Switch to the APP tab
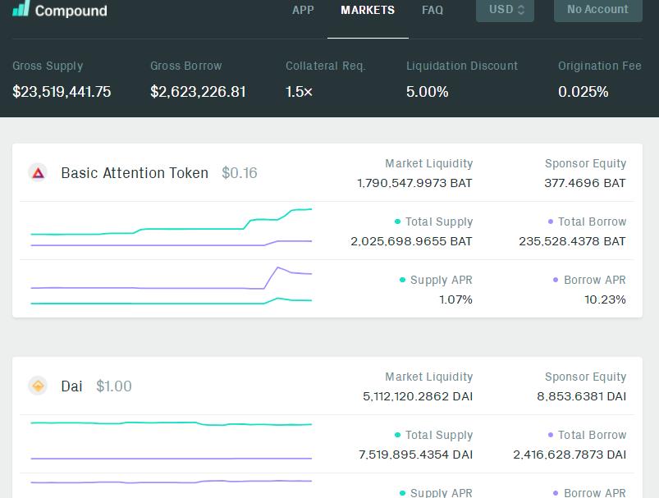The height and width of the screenshot is (498, 659). click(303, 10)
